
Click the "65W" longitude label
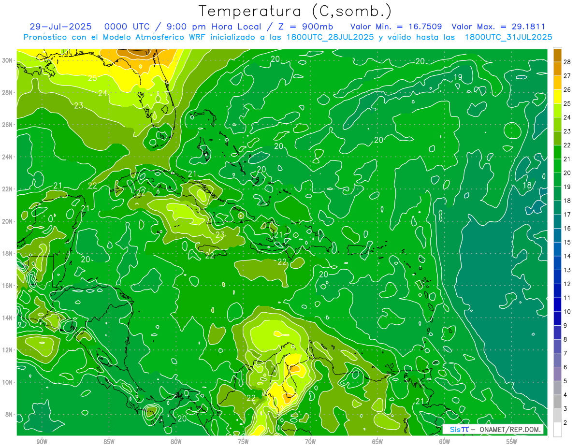377,442
